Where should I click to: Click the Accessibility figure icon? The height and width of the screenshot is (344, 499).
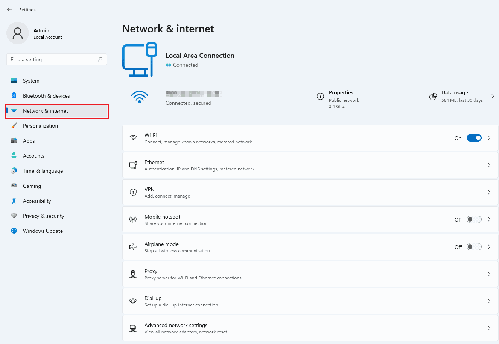click(x=14, y=201)
